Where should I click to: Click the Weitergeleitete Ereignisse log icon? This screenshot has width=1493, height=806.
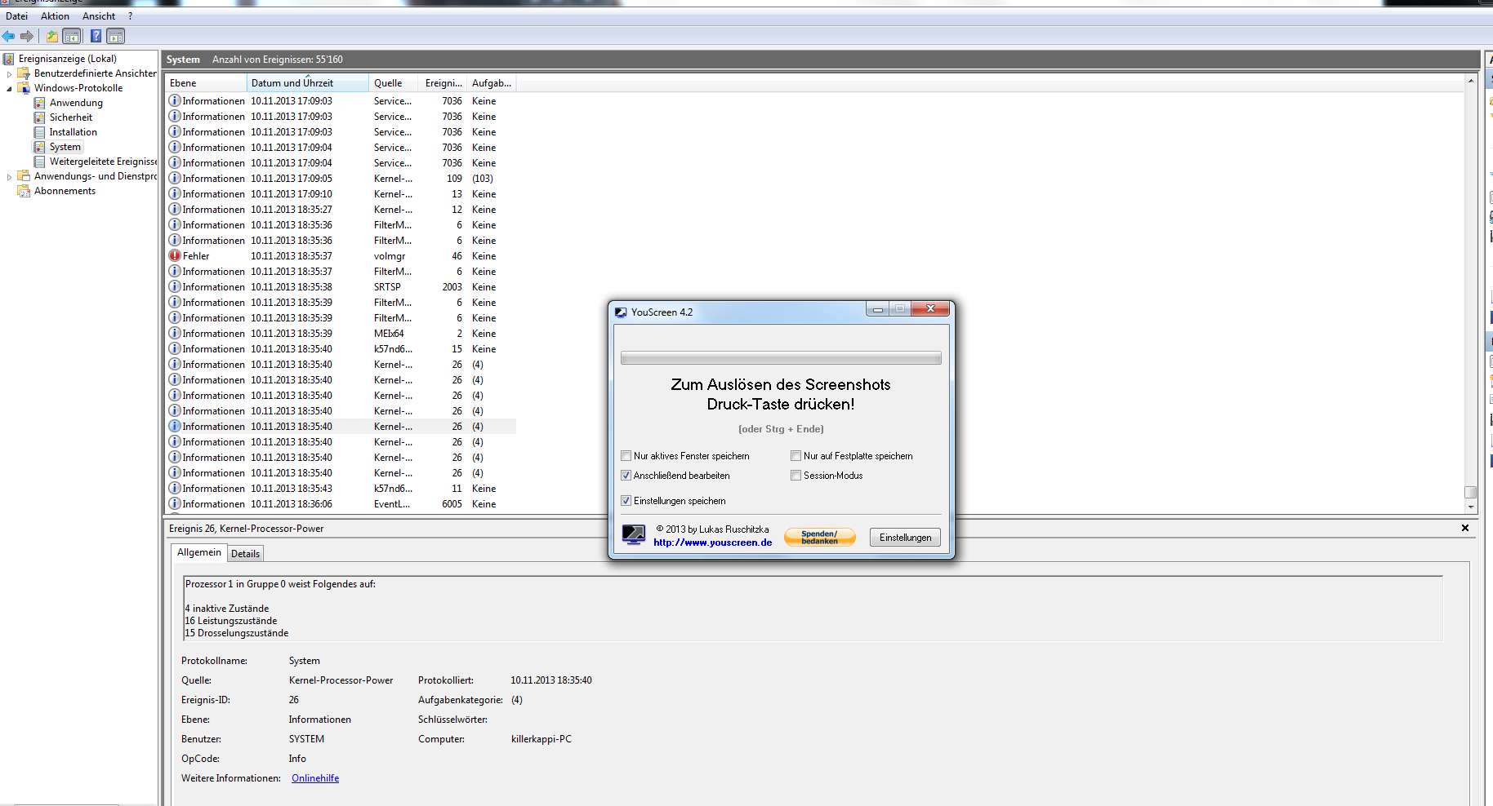39,162
